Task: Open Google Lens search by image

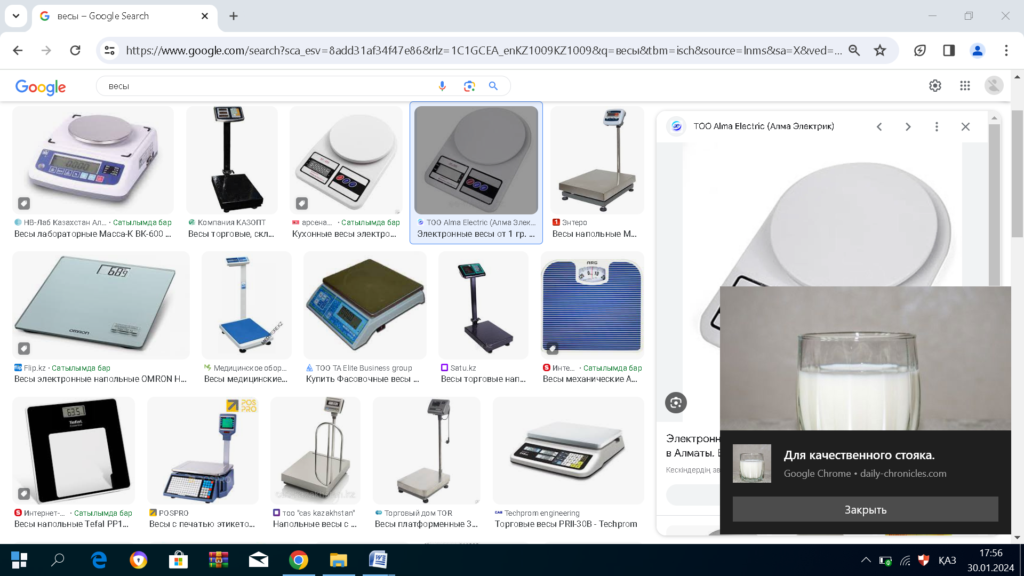Action: [x=469, y=86]
